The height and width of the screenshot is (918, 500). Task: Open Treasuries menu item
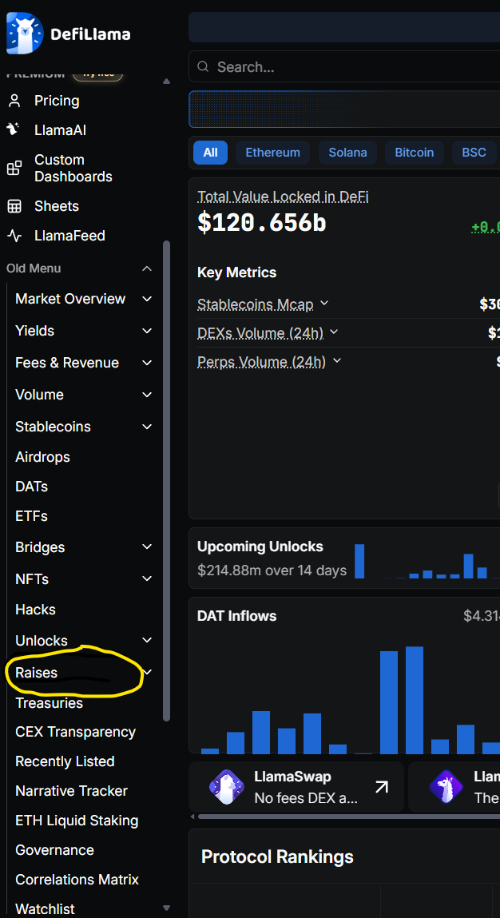tap(50, 702)
